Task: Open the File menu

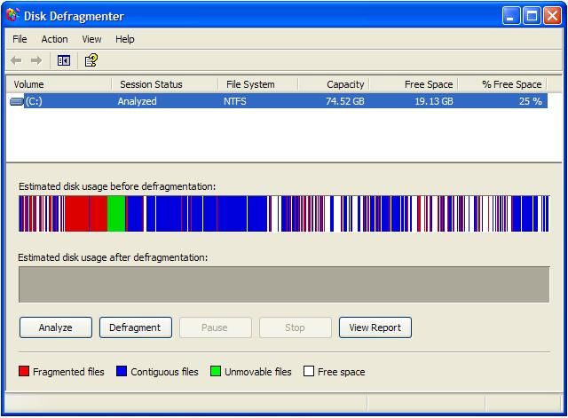Action: click(20, 39)
